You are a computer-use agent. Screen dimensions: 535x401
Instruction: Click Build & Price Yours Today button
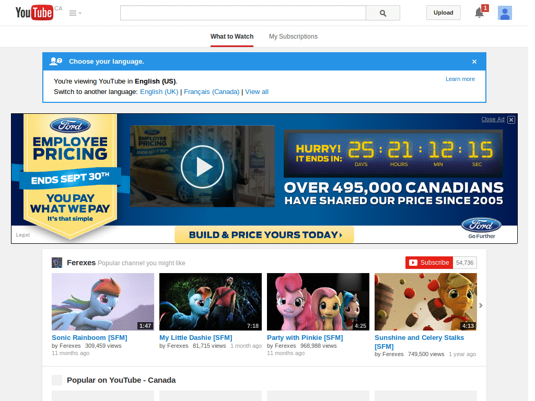[264, 234]
